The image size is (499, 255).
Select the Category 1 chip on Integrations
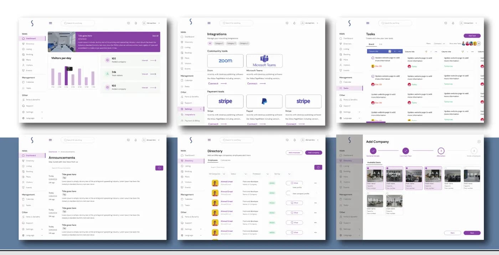(x=219, y=43)
